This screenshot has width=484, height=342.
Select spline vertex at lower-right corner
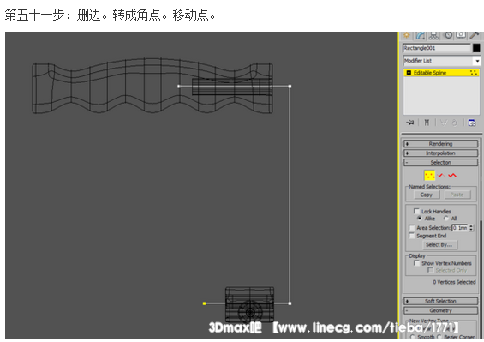click(290, 303)
